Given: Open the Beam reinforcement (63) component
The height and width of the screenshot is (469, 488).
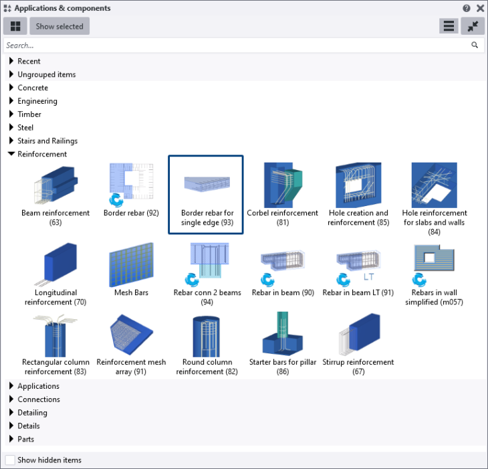Looking at the screenshot, I should [x=55, y=195].
